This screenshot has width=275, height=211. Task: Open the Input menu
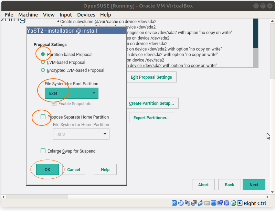pos(66,15)
